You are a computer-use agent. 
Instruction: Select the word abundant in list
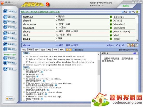click(x=28, y=28)
